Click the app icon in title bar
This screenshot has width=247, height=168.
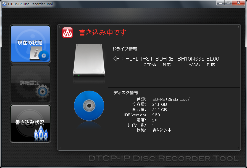(x=4, y=4)
